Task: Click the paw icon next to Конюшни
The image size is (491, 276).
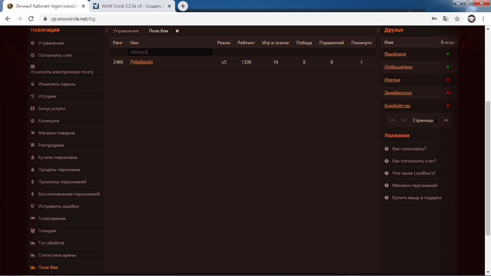Action: coord(33,121)
